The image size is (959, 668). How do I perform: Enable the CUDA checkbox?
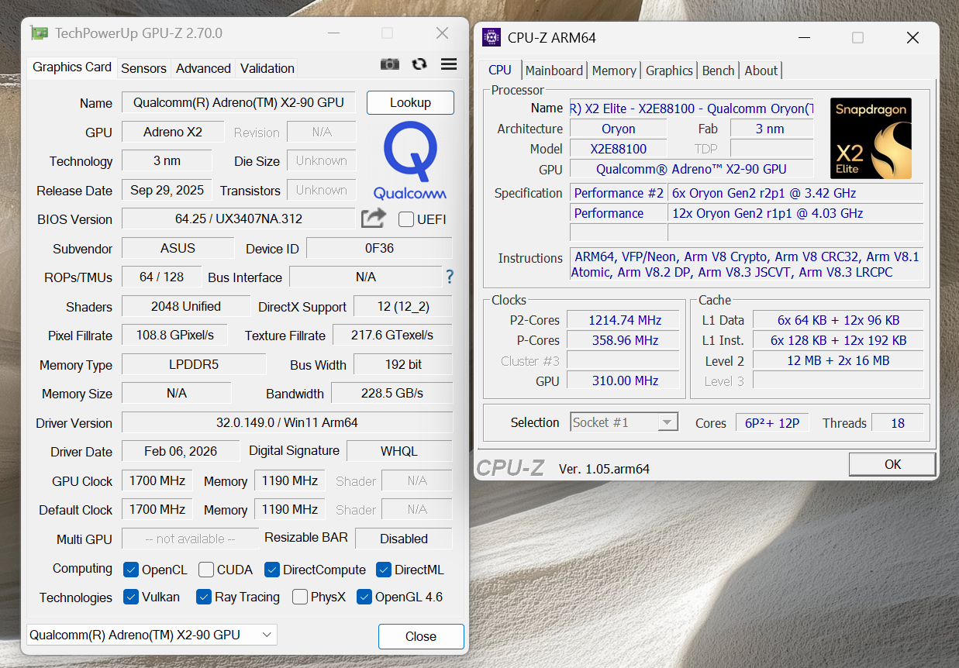point(206,570)
